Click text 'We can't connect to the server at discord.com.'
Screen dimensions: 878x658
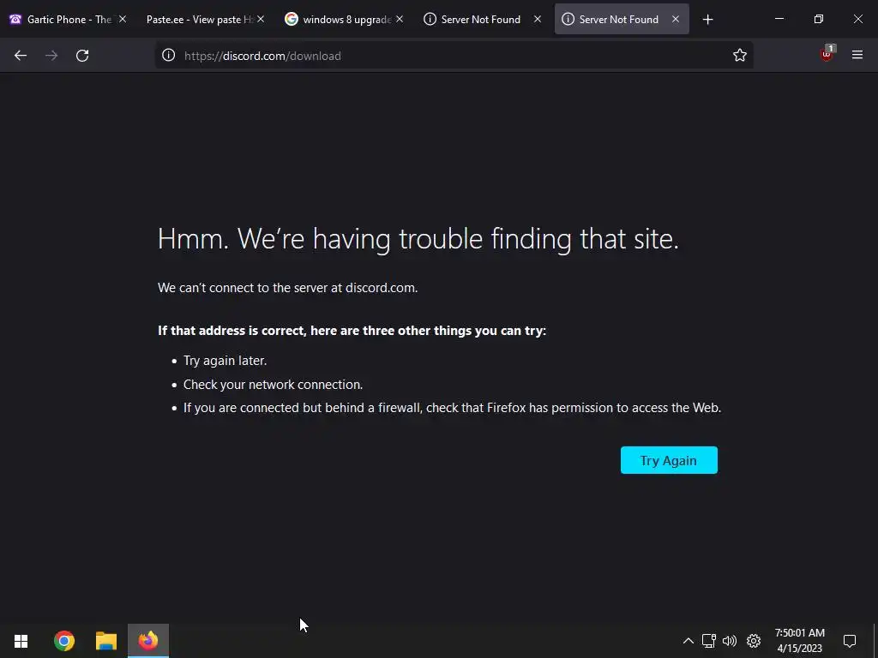288,288
